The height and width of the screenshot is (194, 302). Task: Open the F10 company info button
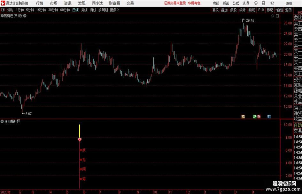(261, 10)
